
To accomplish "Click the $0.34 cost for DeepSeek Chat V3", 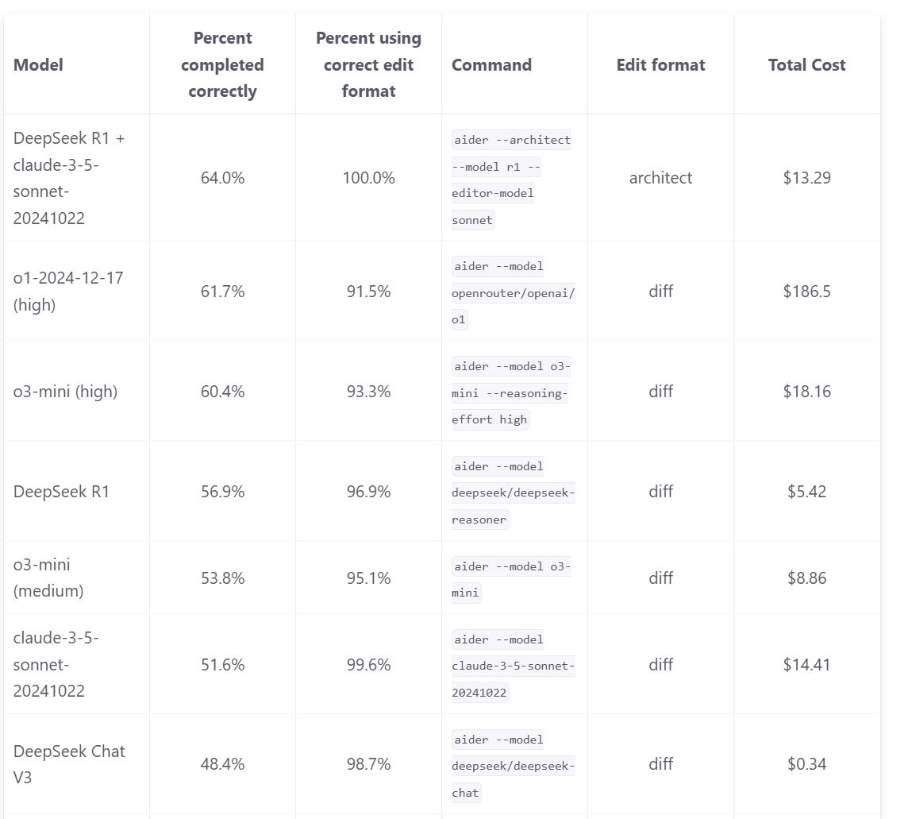I will click(x=806, y=764).
